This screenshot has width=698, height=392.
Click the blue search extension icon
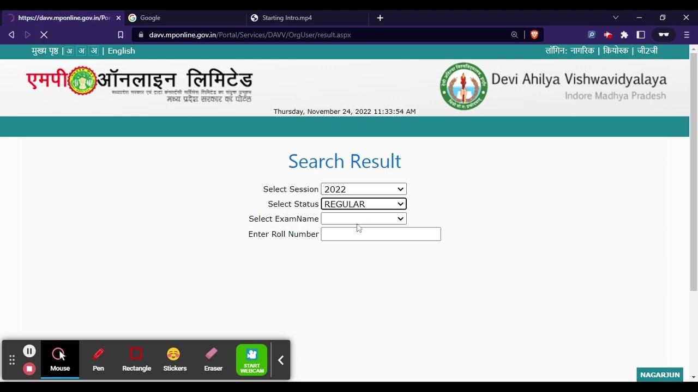[x=591, y=34]
